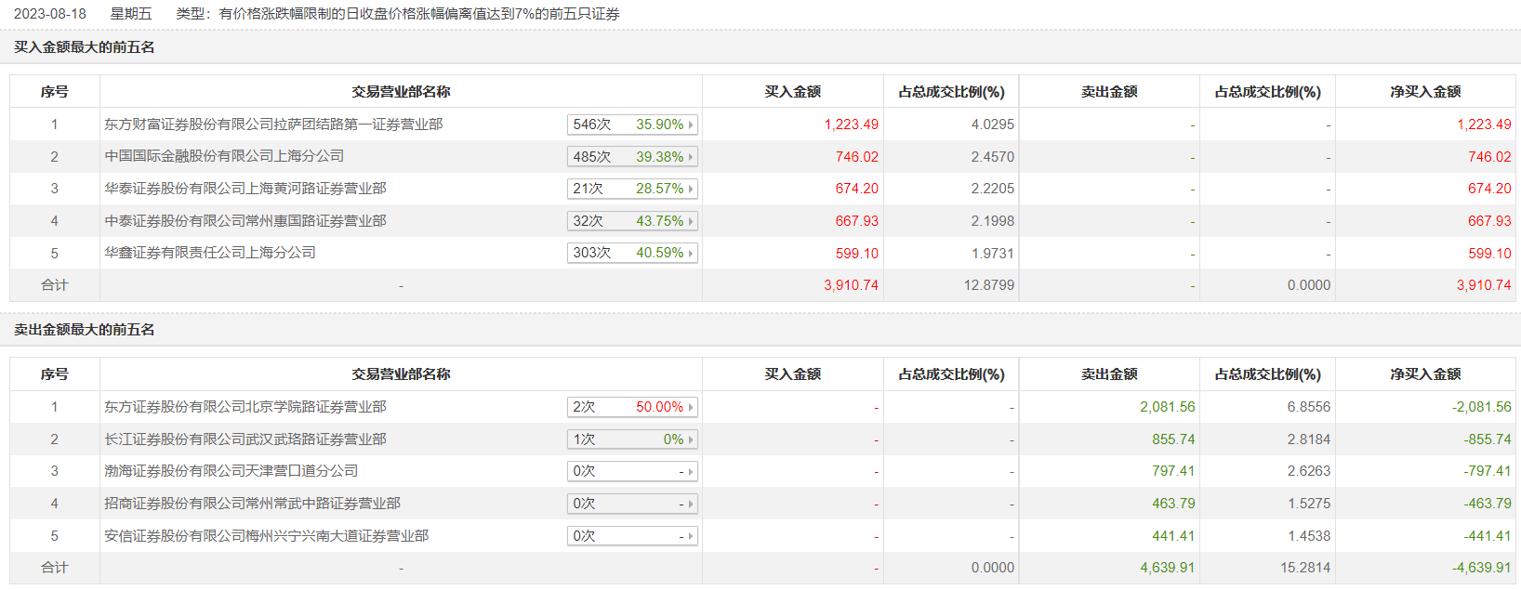This screenshot has width=1521, height=590.
Task: Open 华泰证券上海黄河路证券营业部 link
Action: 245,189
